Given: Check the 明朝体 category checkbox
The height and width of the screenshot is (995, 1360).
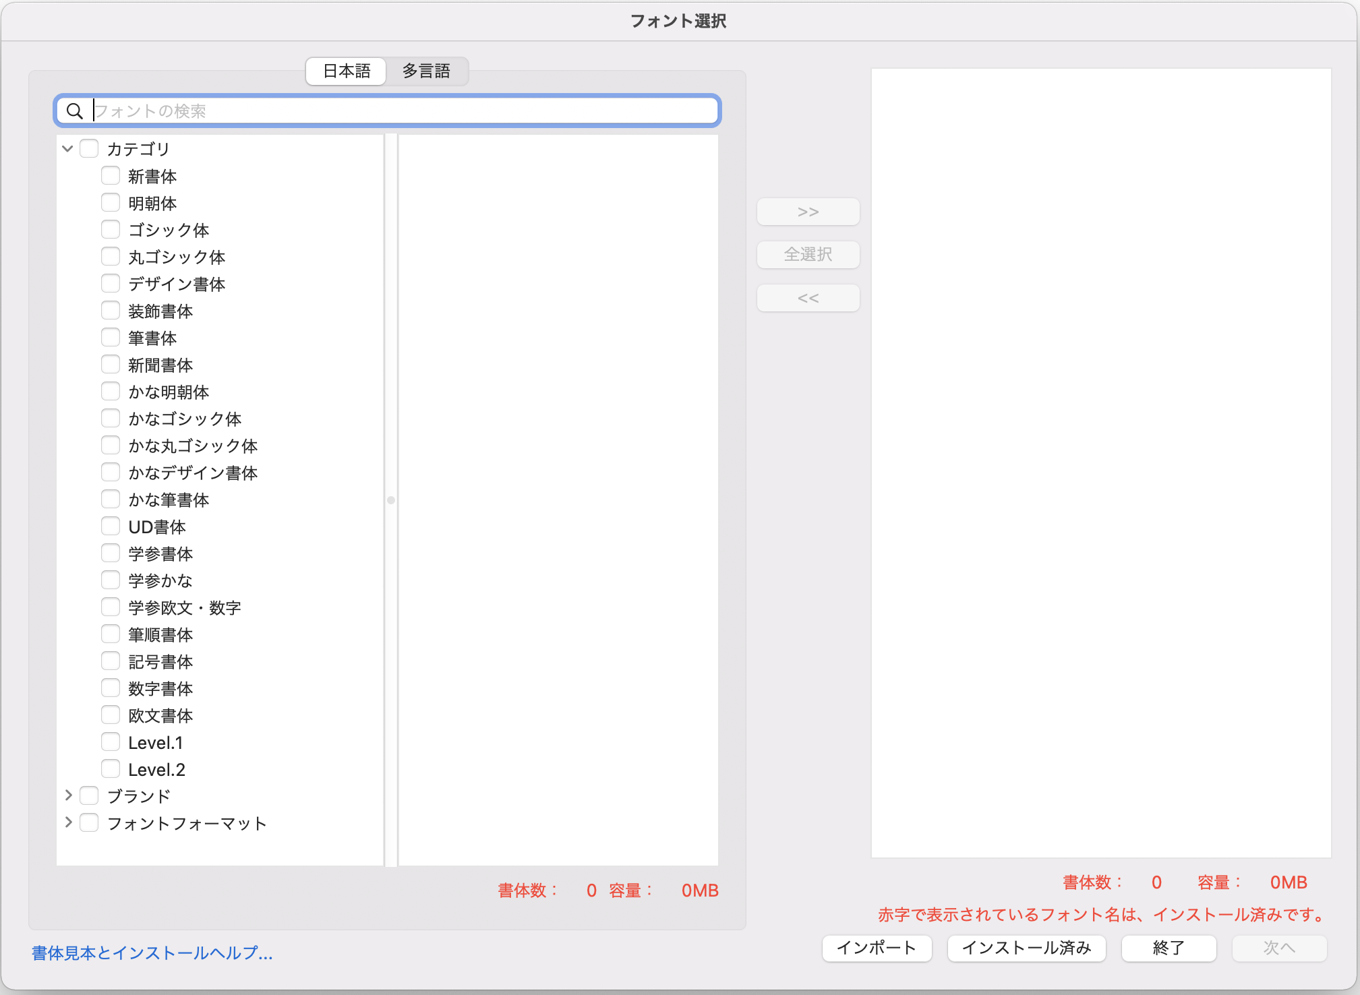Looking at the screenshot, I should [x=111, y=203].
